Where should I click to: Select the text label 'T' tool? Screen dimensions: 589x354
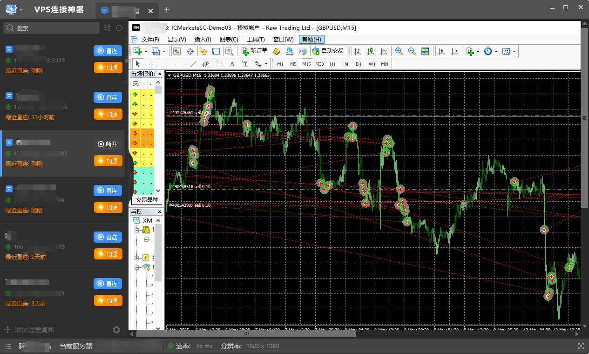245,64
